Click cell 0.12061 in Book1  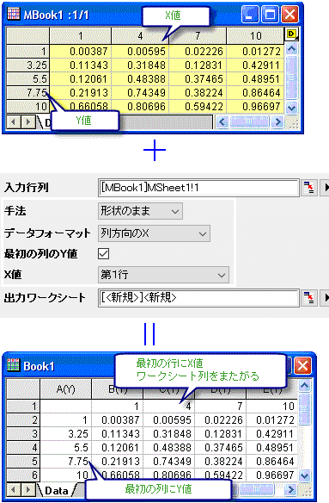[117, 448]
